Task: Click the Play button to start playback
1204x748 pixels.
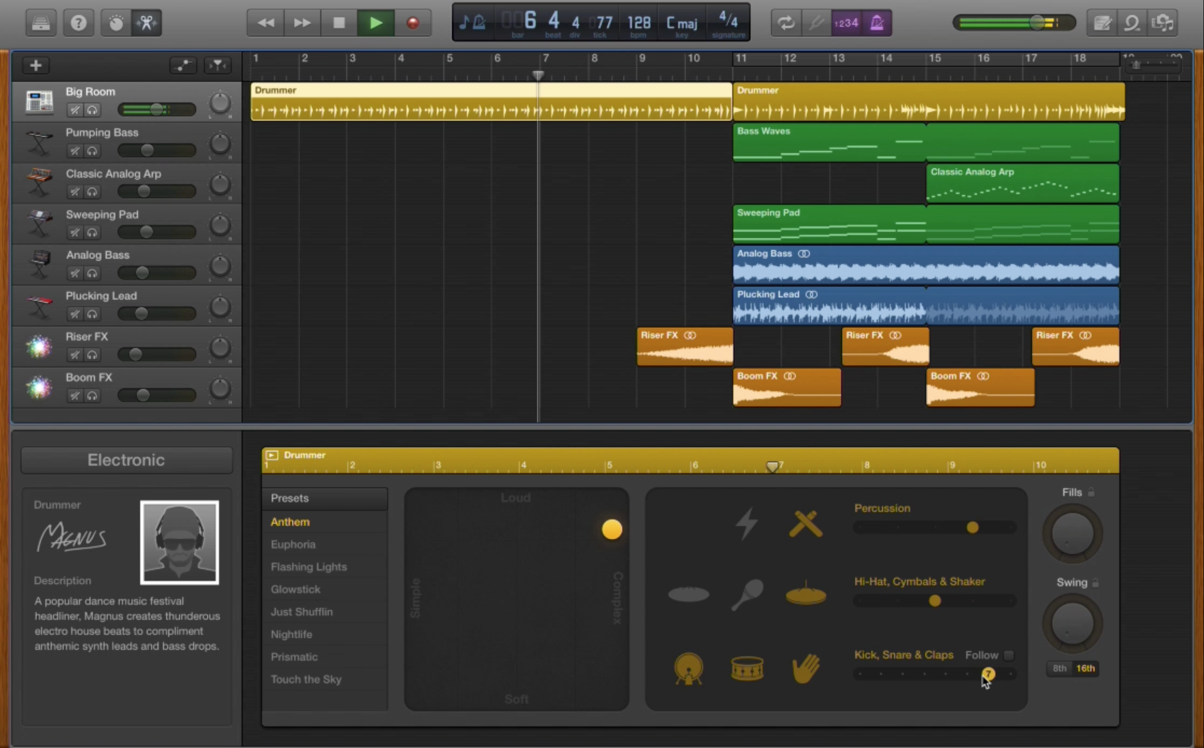Action: pos(375,23)
